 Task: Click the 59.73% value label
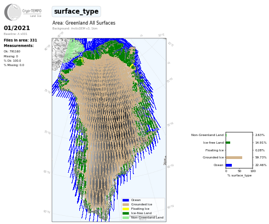261,157
